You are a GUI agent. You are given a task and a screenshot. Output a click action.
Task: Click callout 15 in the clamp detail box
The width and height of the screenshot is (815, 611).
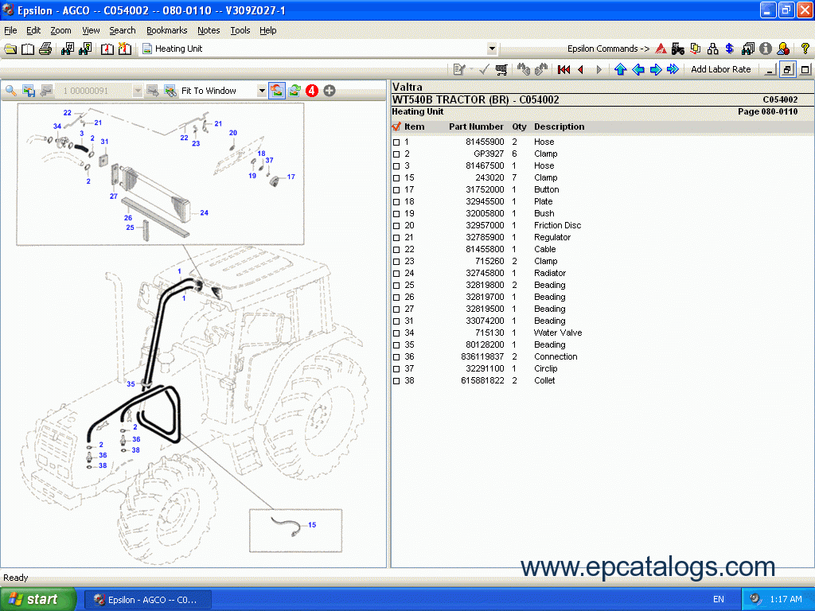pyautogui.click(x=312, y=525)
